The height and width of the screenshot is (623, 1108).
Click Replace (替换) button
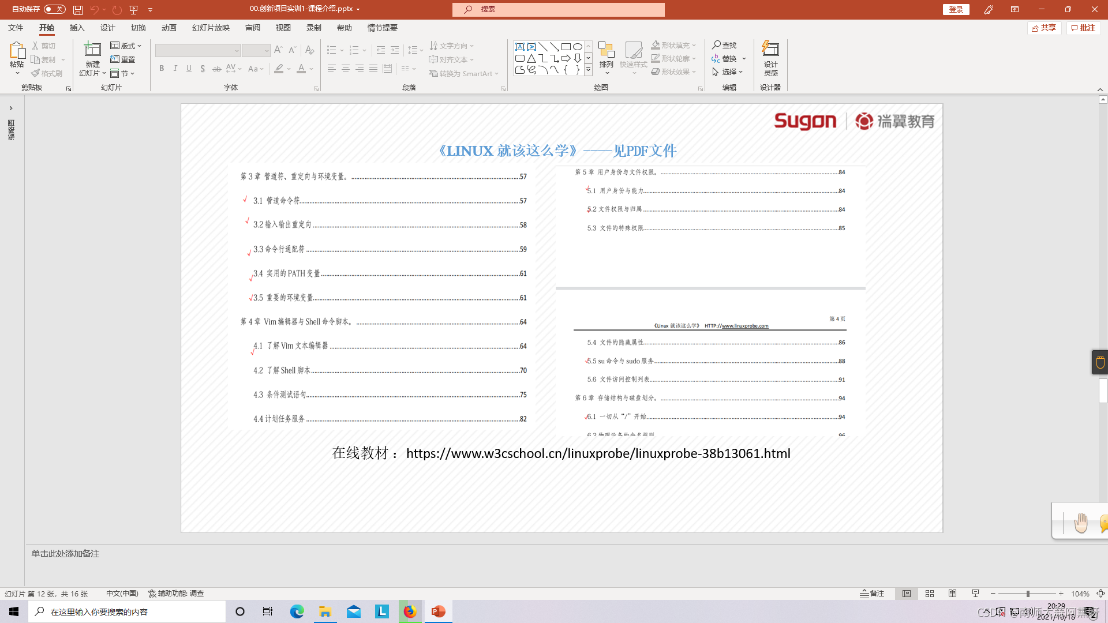(729, 58)
